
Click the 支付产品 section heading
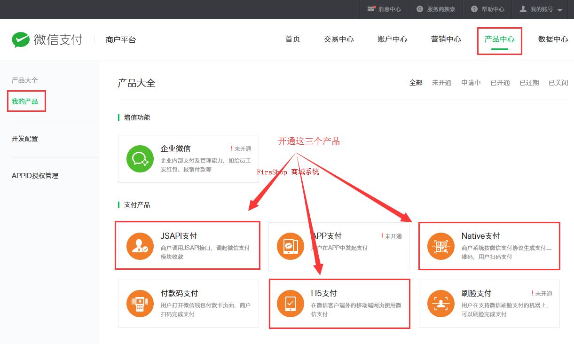(x=137, y=205)
